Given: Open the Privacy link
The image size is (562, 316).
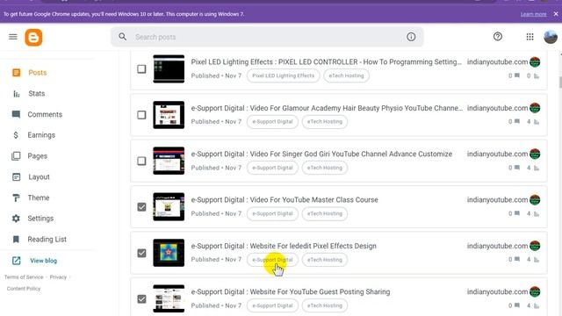Looking at the screenshot, I should point(58,277).
